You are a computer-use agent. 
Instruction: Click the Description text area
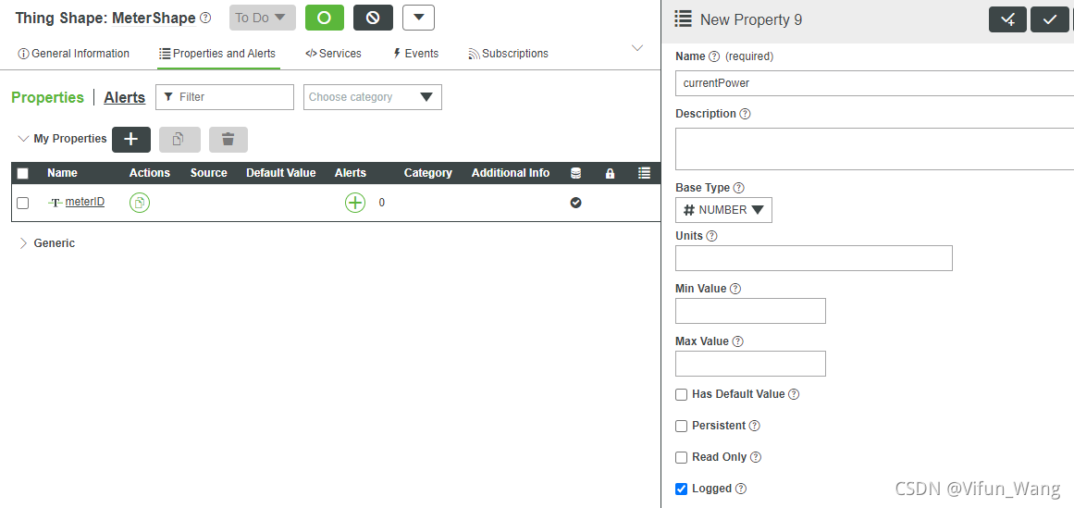coord(875,148)
